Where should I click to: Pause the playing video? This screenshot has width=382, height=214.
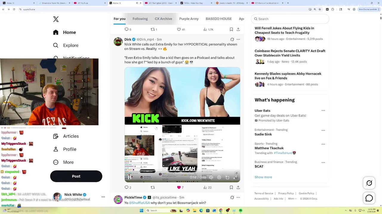(130, 177)
